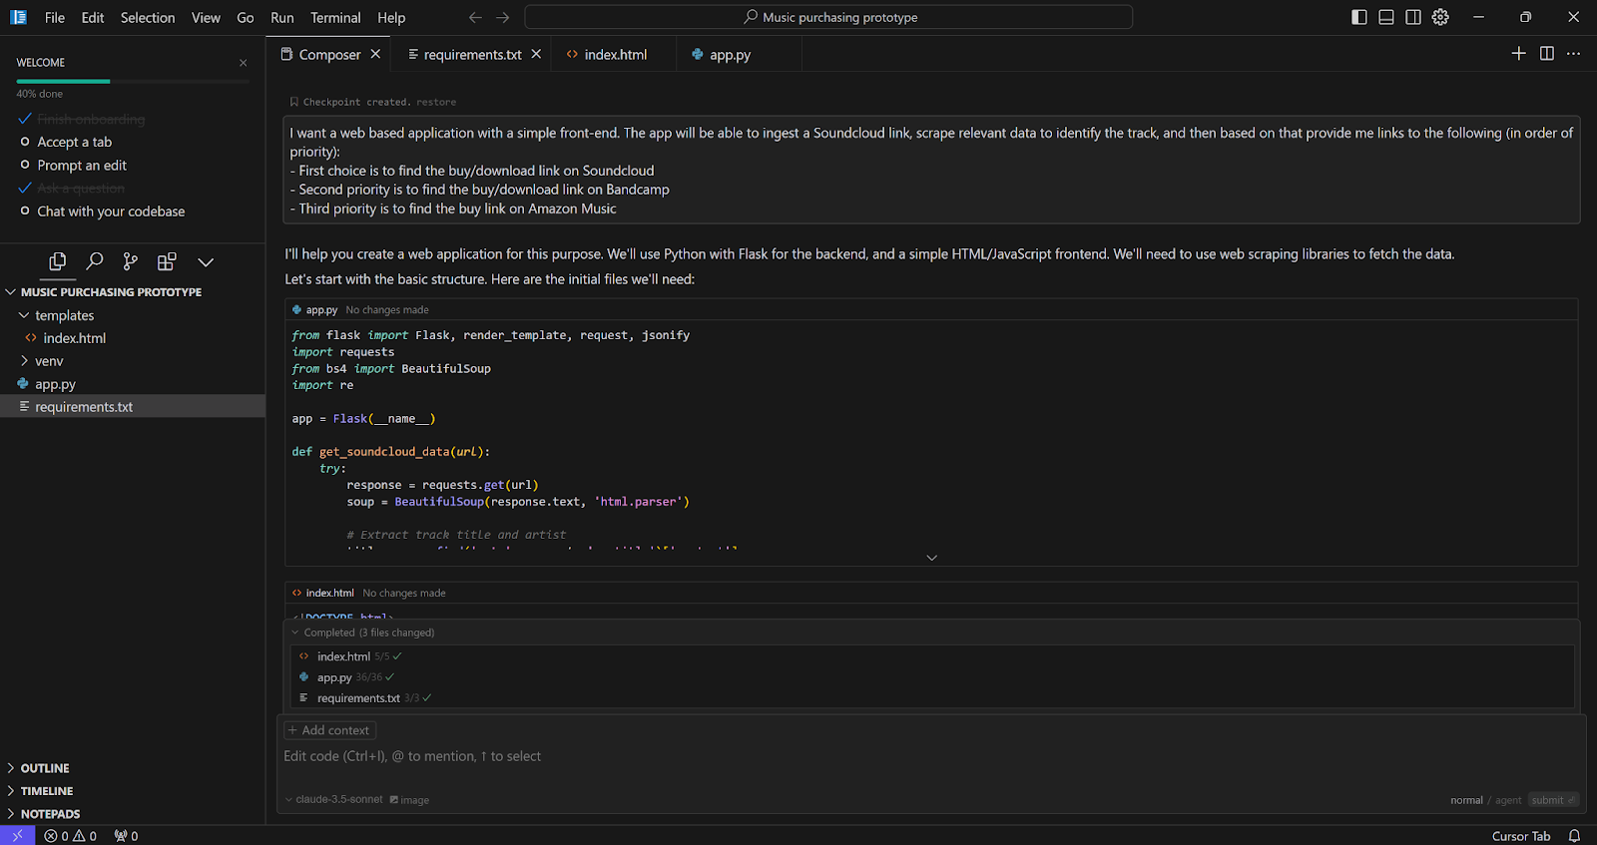This screenshot has width=1597, height=845.
Task: Open the View menu
Action: coord(206,17)
